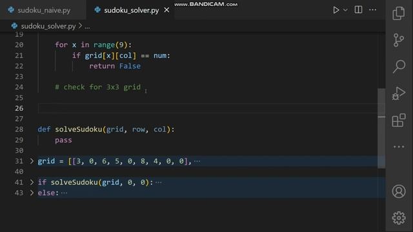This screenshot has height=232, width=413.
Task: Click 'return False' on line 22
Action: click(x=115, y=66)
